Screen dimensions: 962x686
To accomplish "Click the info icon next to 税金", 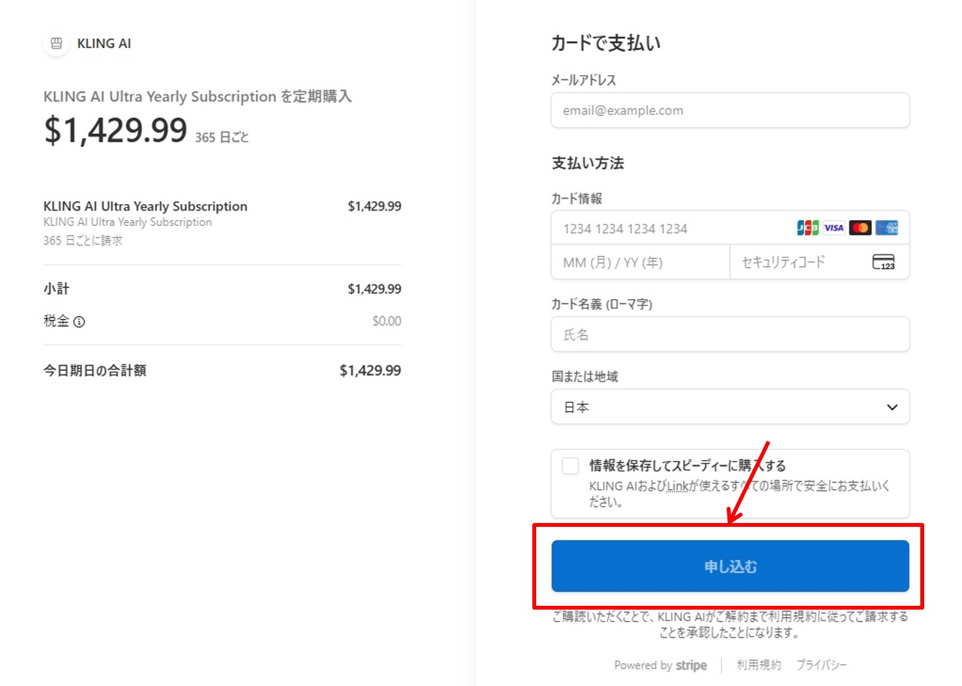I will (x=79, y=322).
